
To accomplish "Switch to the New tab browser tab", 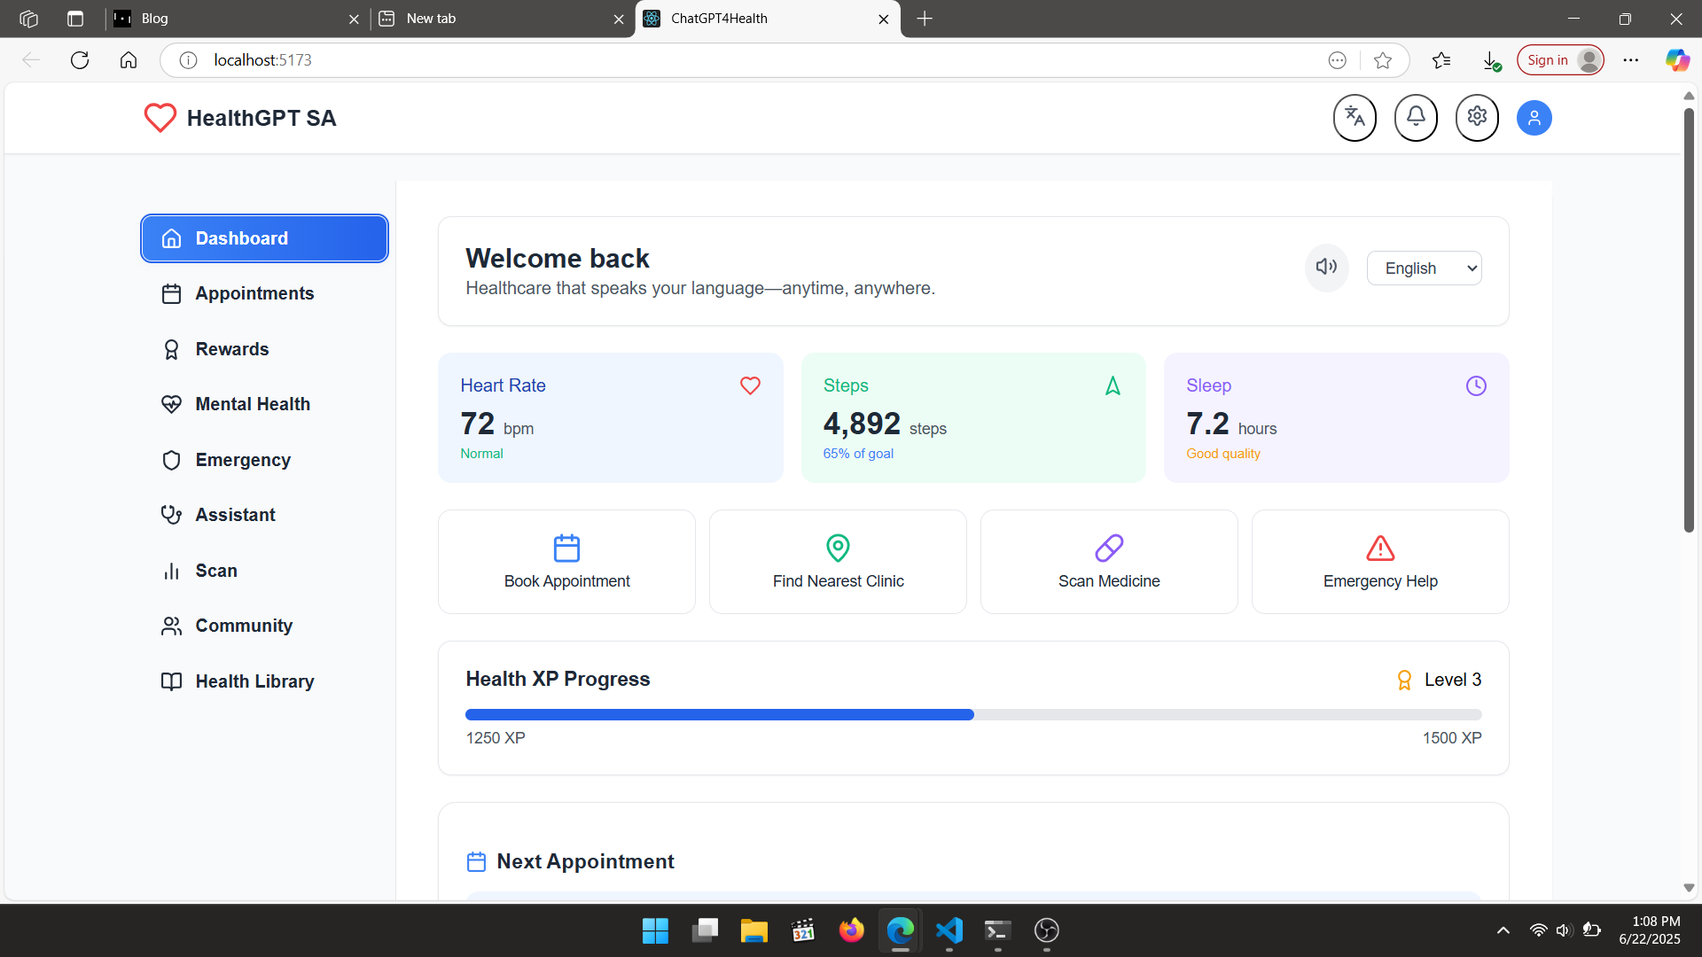I will tap(501, 19).
